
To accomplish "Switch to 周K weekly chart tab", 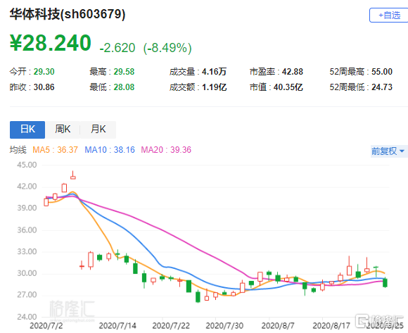I will coord(63,130).
